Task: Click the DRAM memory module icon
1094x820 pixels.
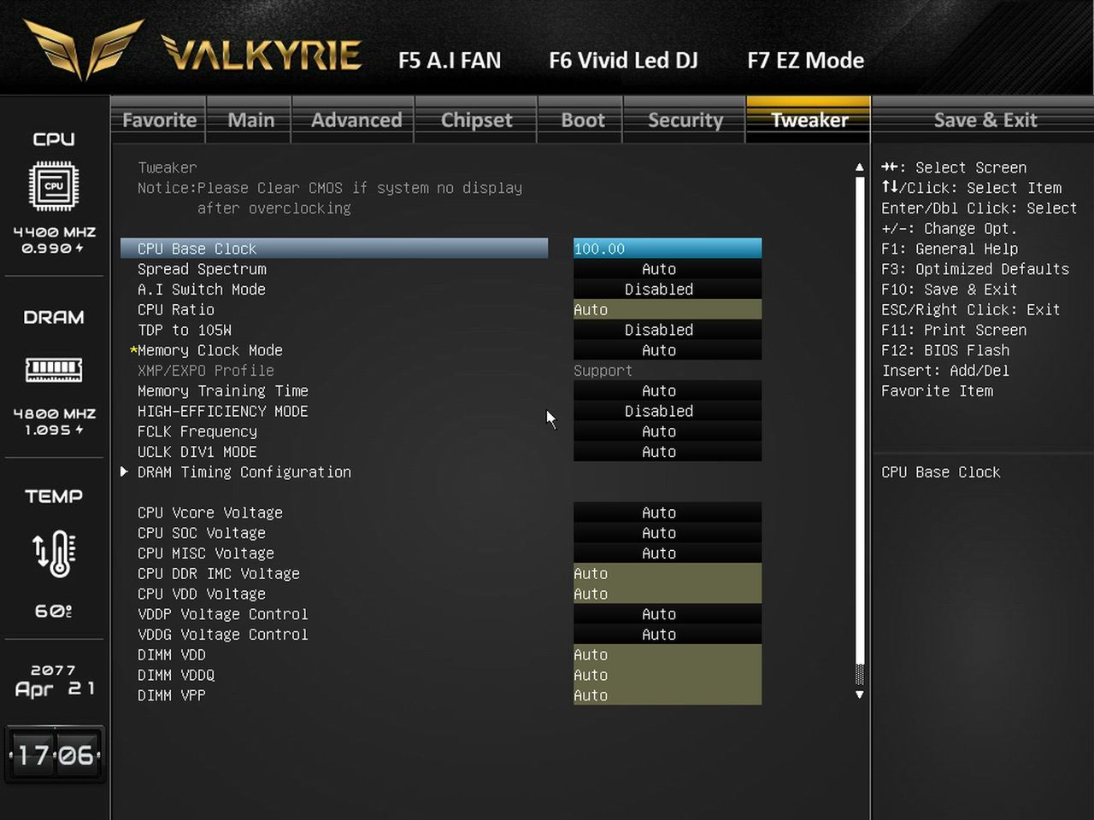Action: click(x=54, y=369)
